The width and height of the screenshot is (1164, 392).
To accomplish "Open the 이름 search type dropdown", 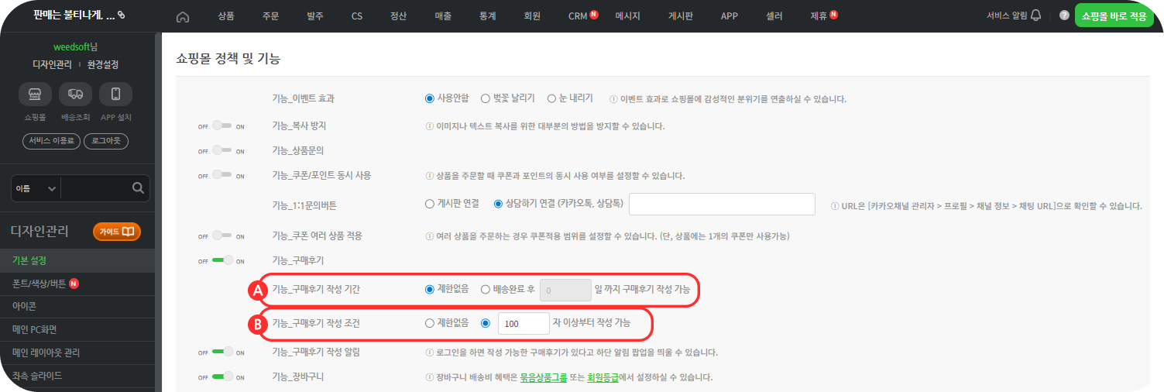I will 36,188.
